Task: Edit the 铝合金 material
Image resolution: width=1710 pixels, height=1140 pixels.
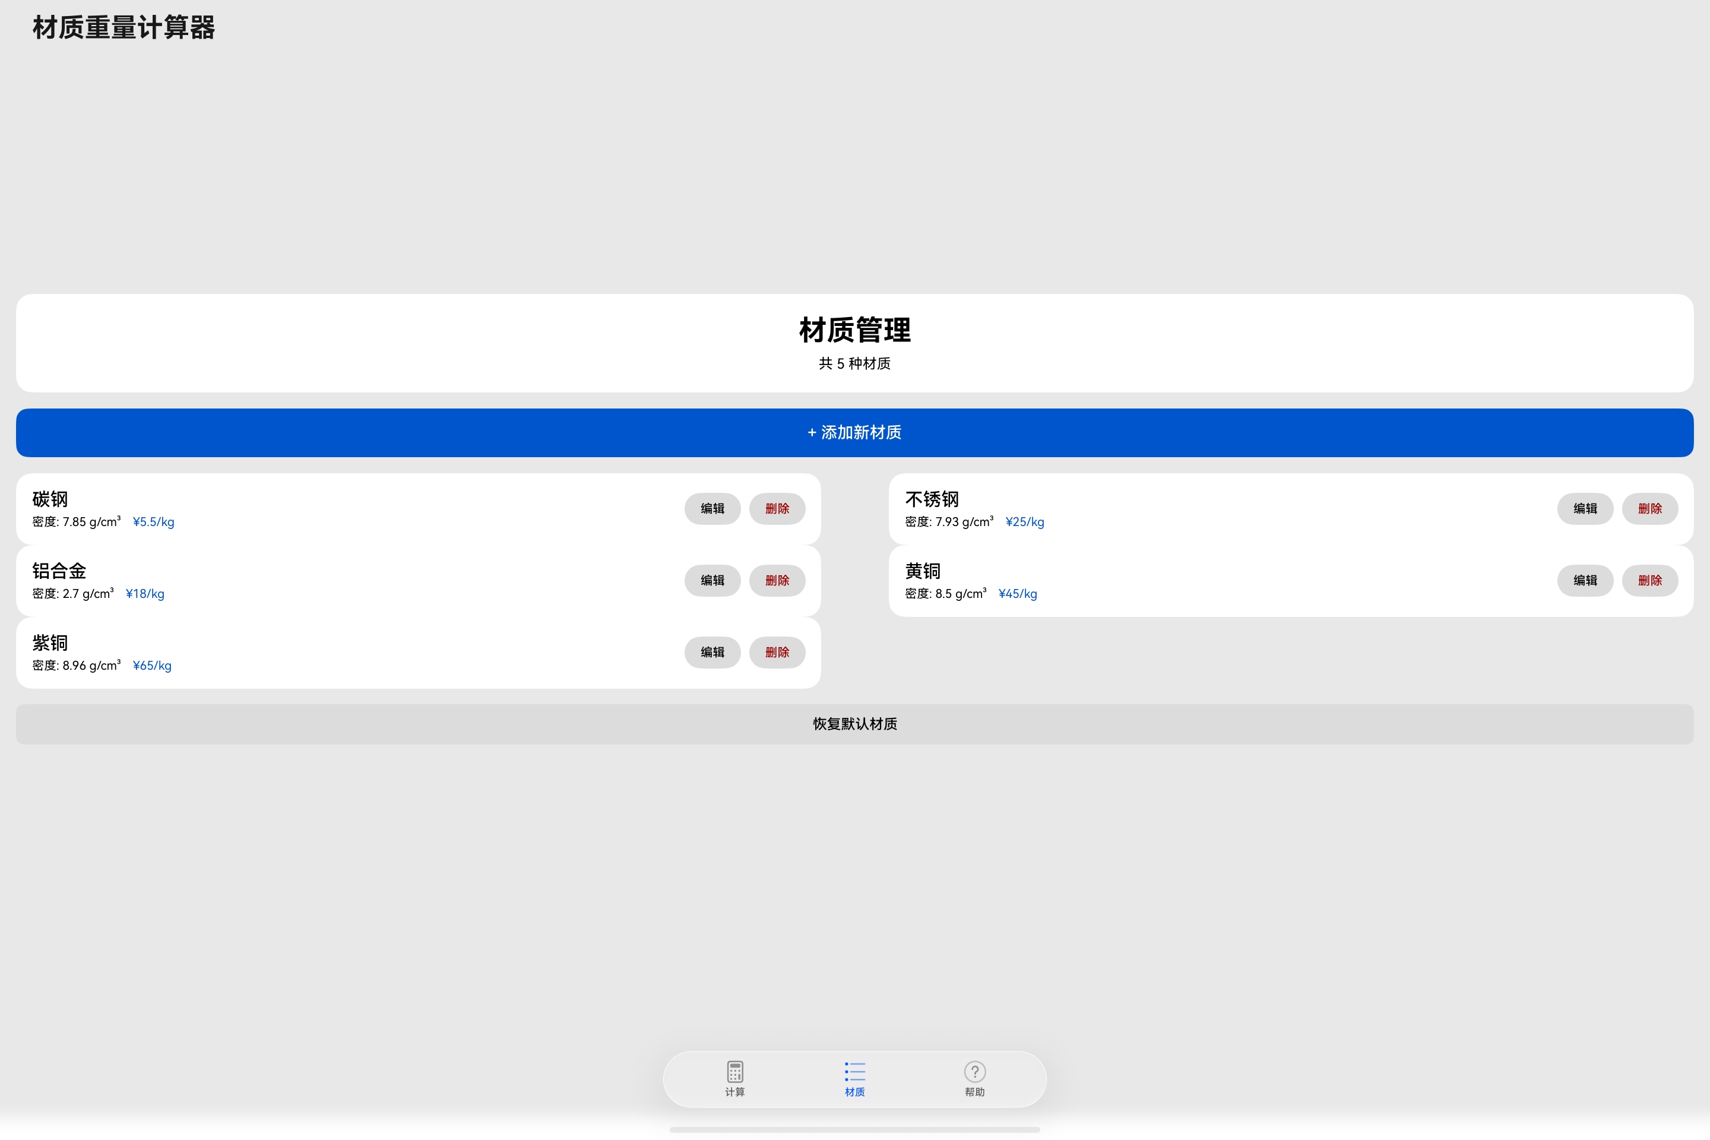Action: pyautogui.click(x=712, y=581)
